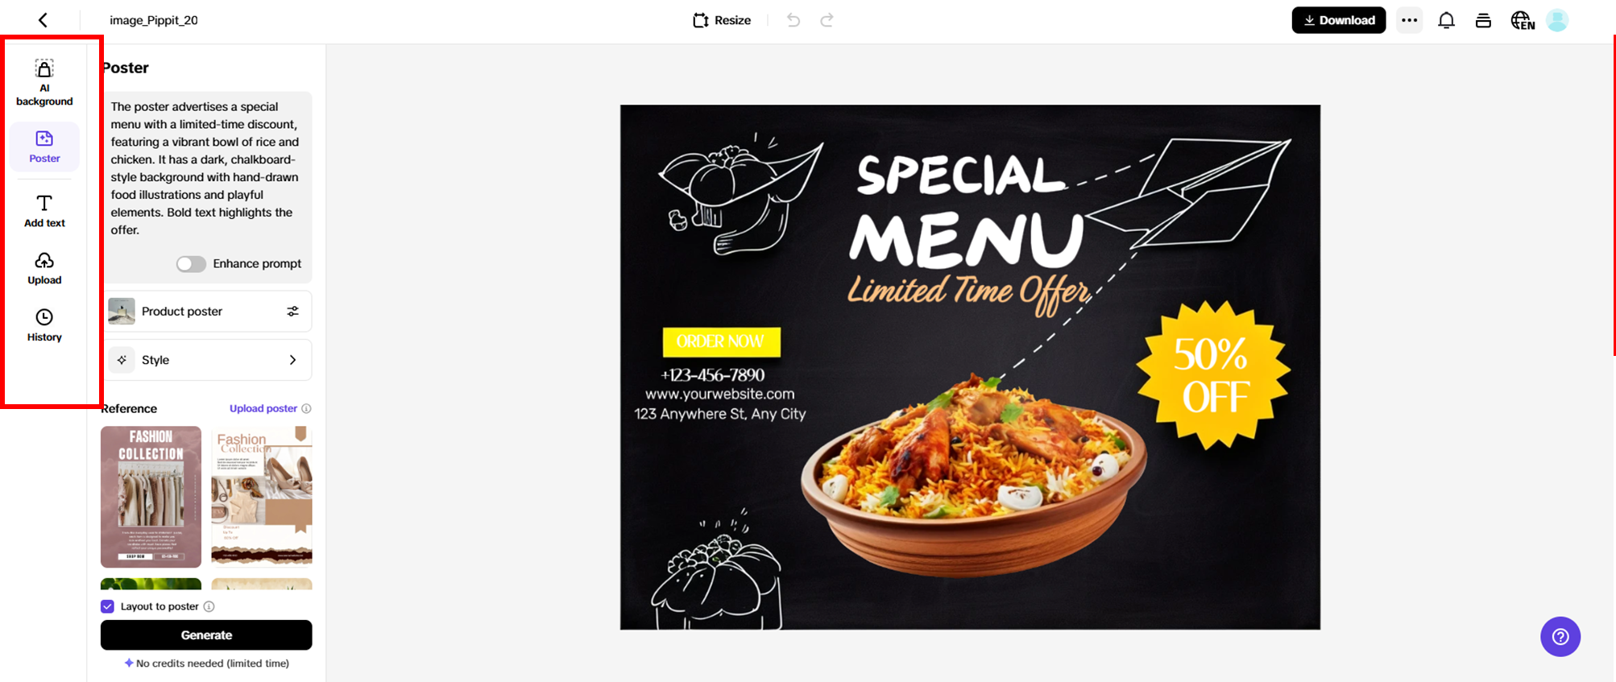Click the purple help question button
1616x682 pixels.
click(1560, 637)
